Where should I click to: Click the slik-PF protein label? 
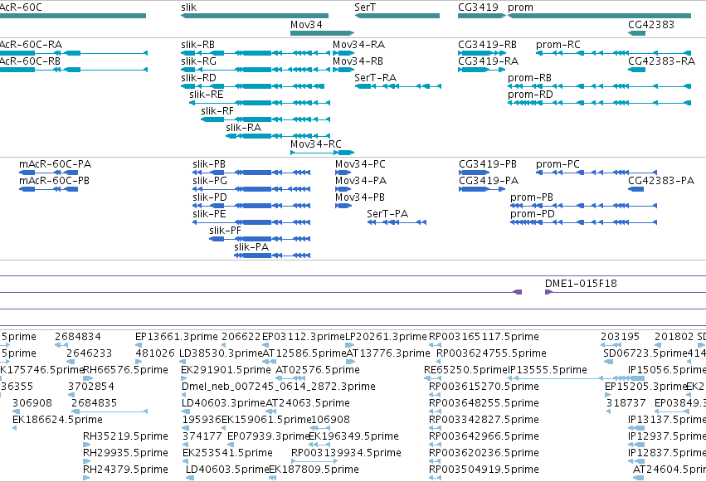tap(225, 231)
